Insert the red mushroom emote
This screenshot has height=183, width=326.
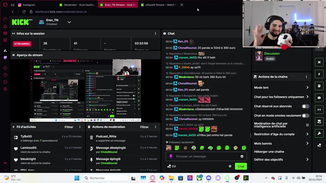(x=236, y=148)
